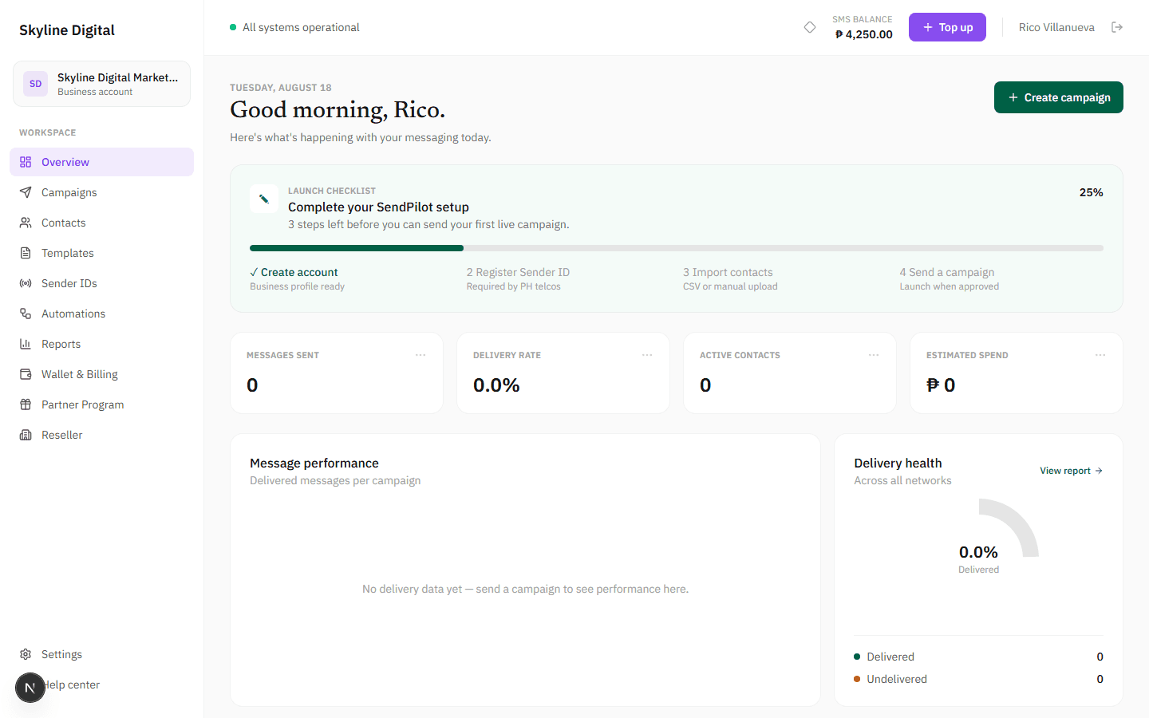Open the Overview page in sidebar
The image size is (1149, 718).
point(102,162)
